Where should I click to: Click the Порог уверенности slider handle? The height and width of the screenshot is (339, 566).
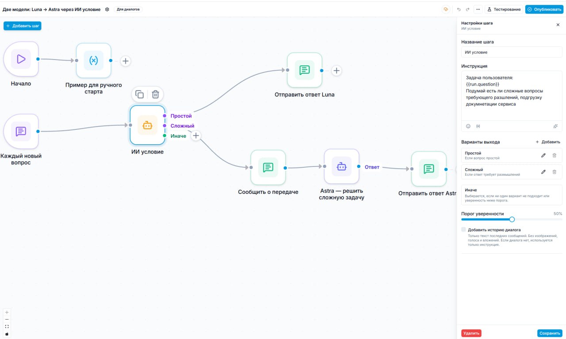(512, 219)
